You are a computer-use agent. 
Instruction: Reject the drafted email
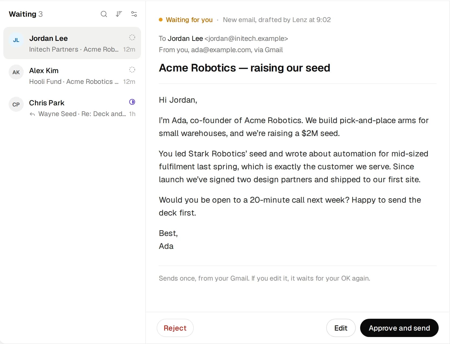click(175, 328)
